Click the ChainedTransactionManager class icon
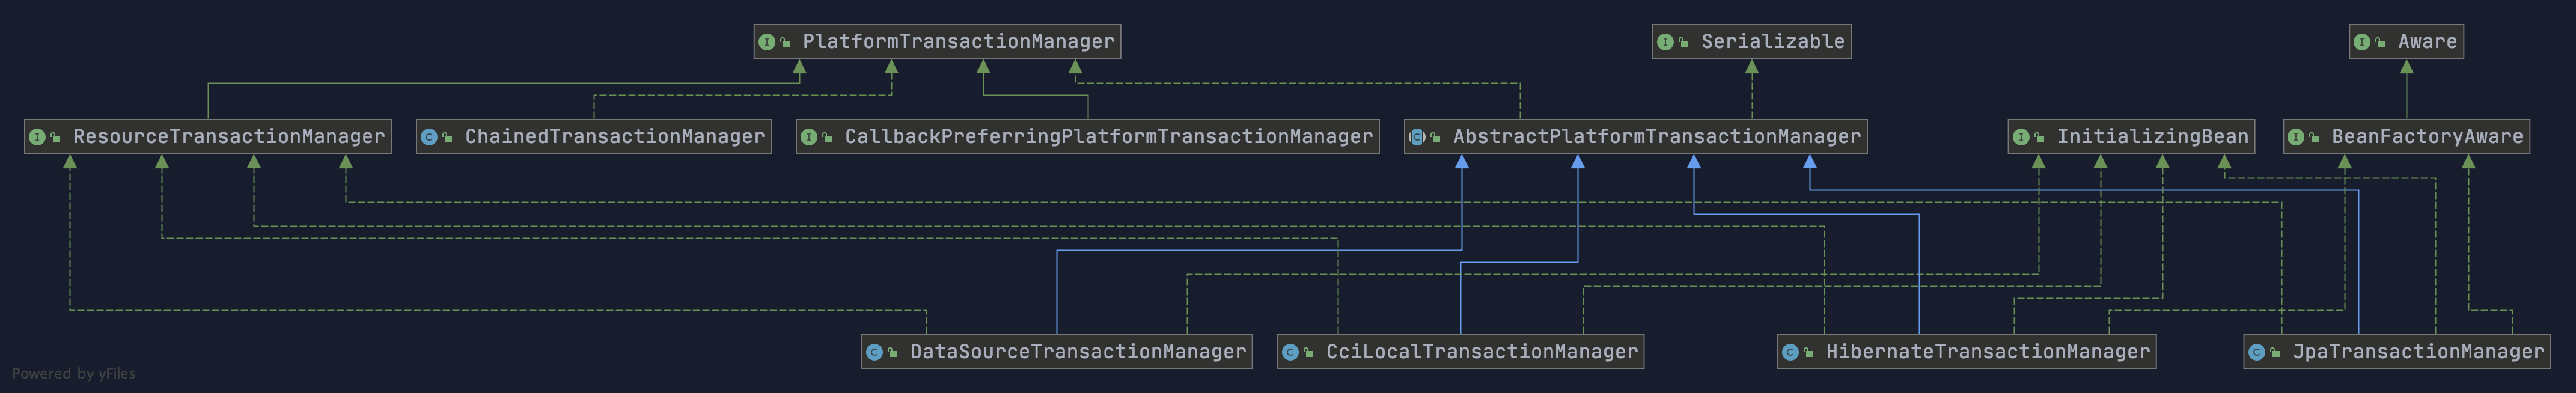The width and height of the screenshot is (2576, 393). (x=429, y=137)
